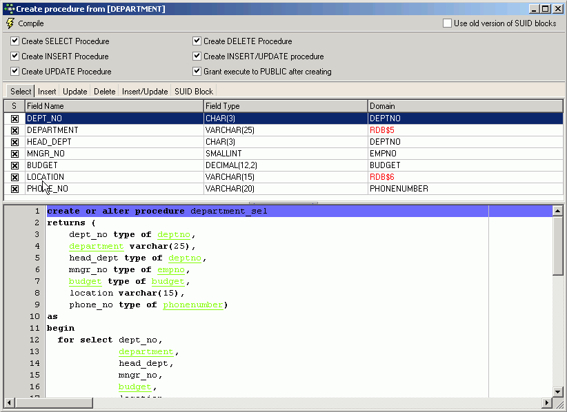Click the phonenumber identifier on code line 9
Screen dimensions: 567x412
(192, 305)
